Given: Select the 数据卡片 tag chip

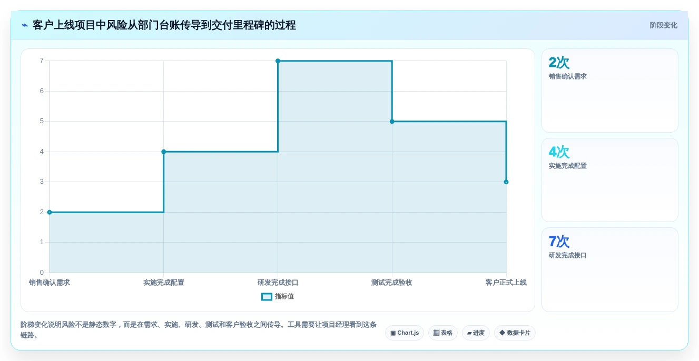Looking at the screenshot, I should point(515,333).
